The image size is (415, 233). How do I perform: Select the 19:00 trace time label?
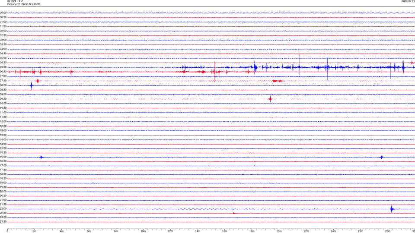(x=3, y=183)
